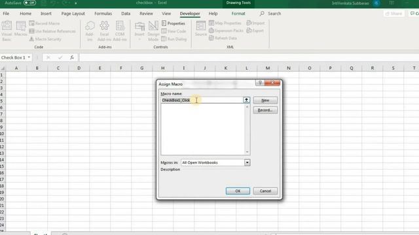
Task: Click the Select All corner triangle
Action: [x=3, y=68]
